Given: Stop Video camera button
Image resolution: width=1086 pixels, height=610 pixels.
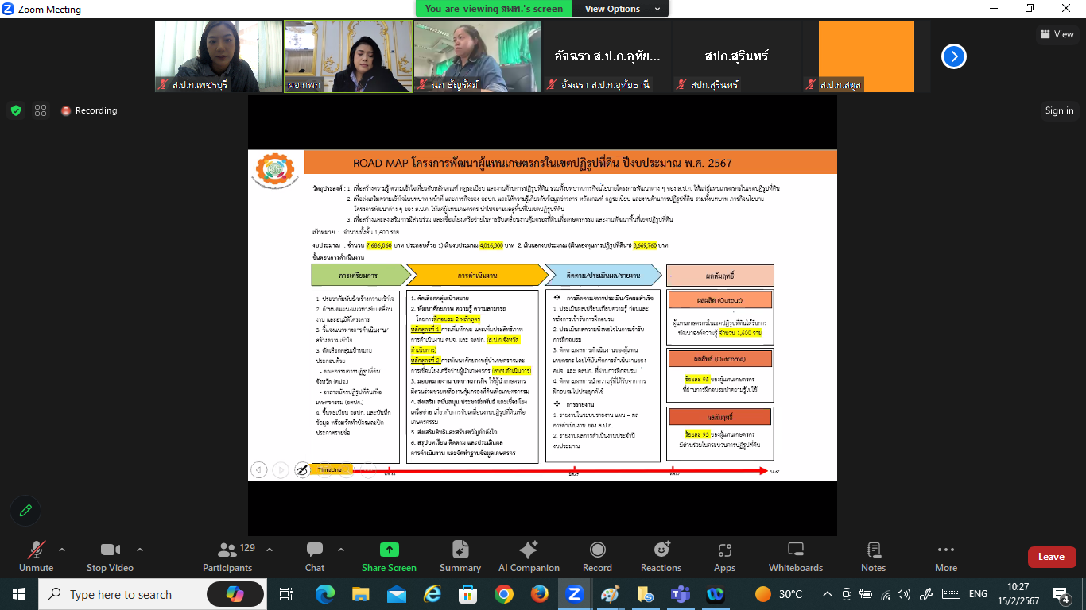Looking at the screenshot, I should coord(110,556).
